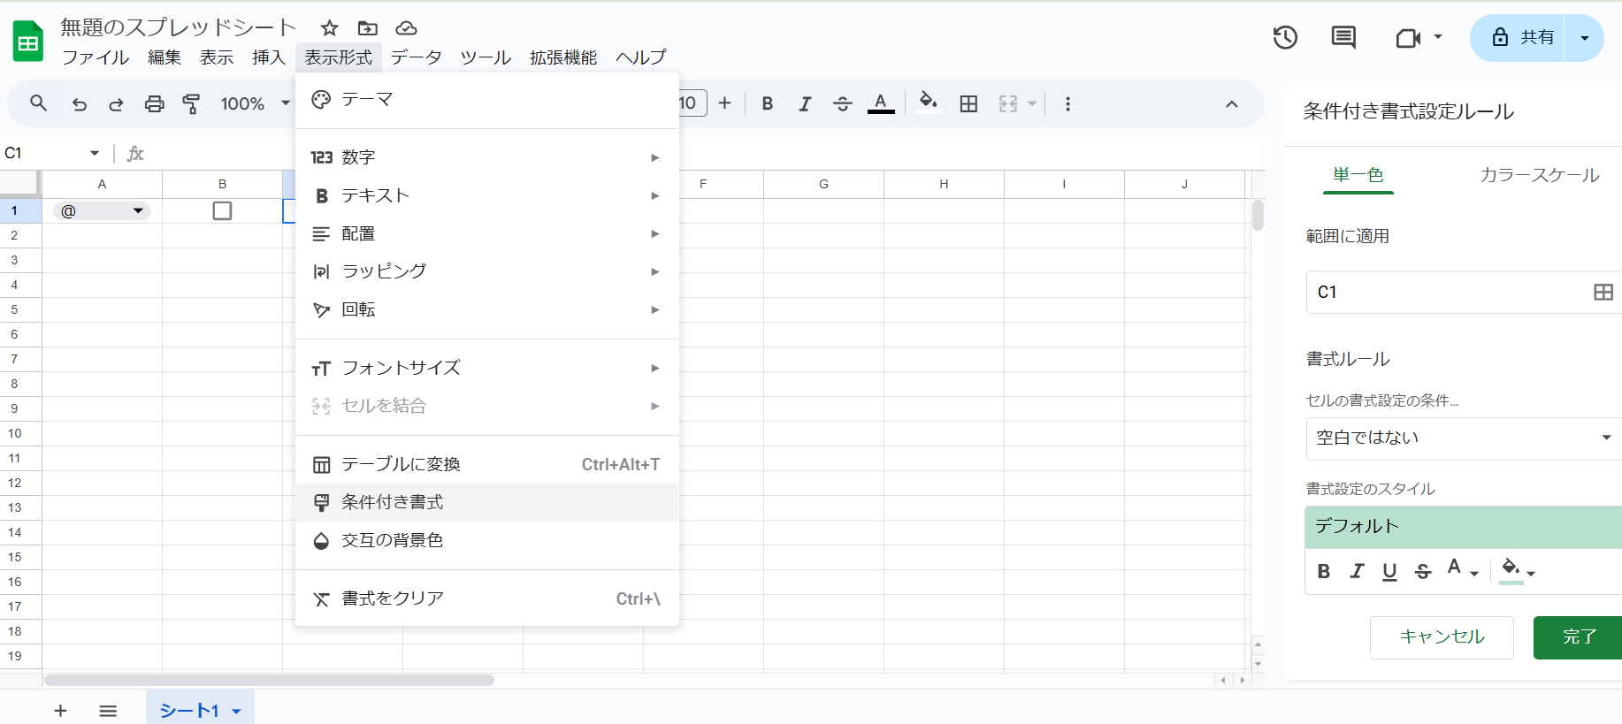Open the comments panel icon
This screenshot has height=724, width=1622.
pyautogui.click(x=1343, y=37)
